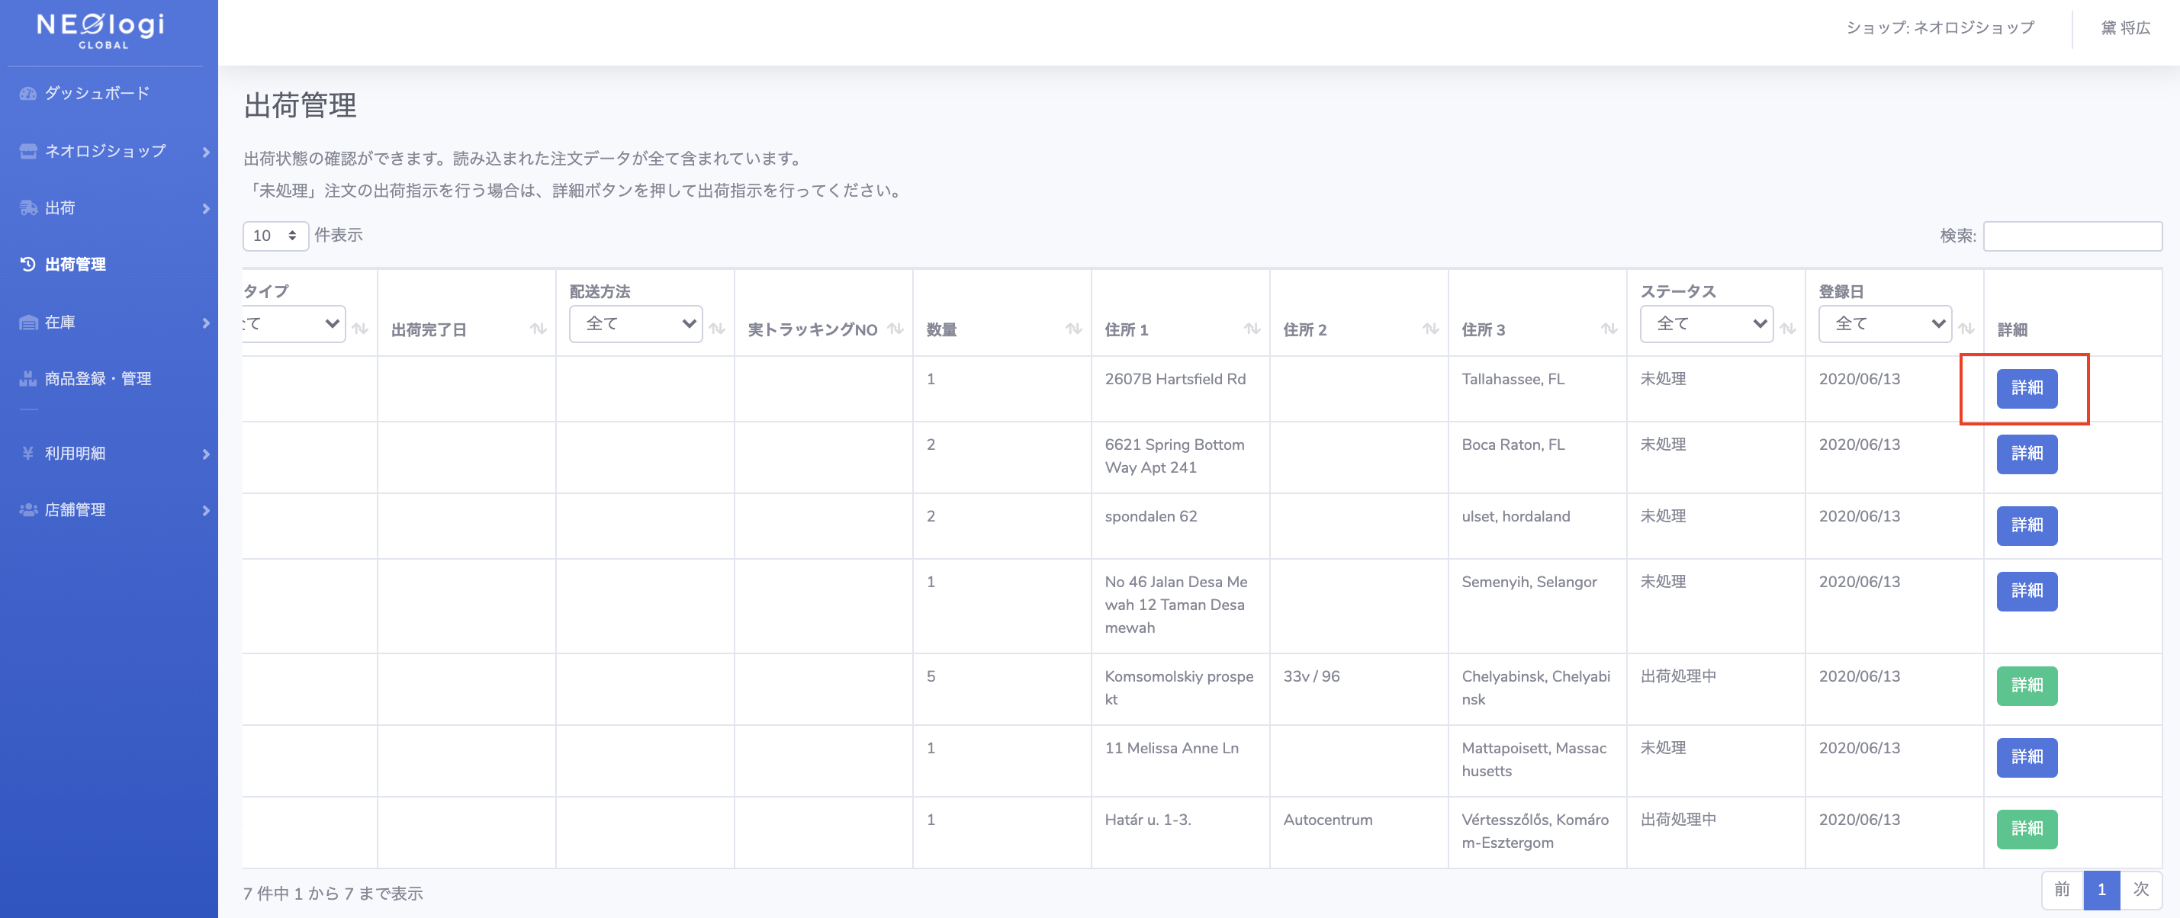Open 店舗管理 menu item
Screen dimensions: 2180x918
point(76,509)
